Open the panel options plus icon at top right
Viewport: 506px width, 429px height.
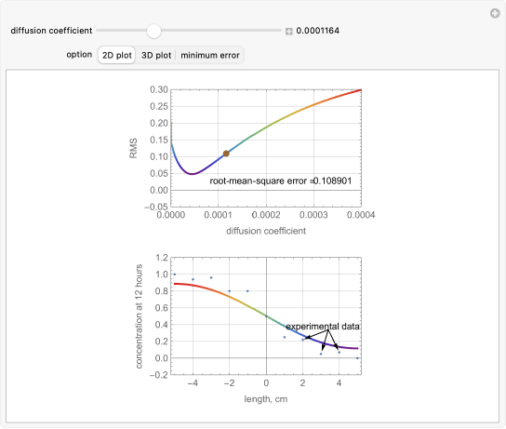point(495,14)
